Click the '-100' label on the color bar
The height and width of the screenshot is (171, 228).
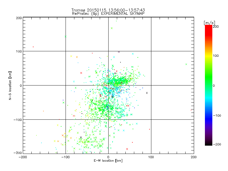click(x=217, y=115)
